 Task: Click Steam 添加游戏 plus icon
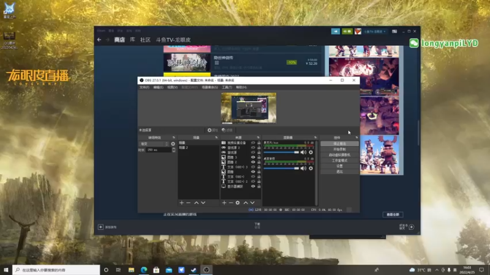tap(100, 227)
